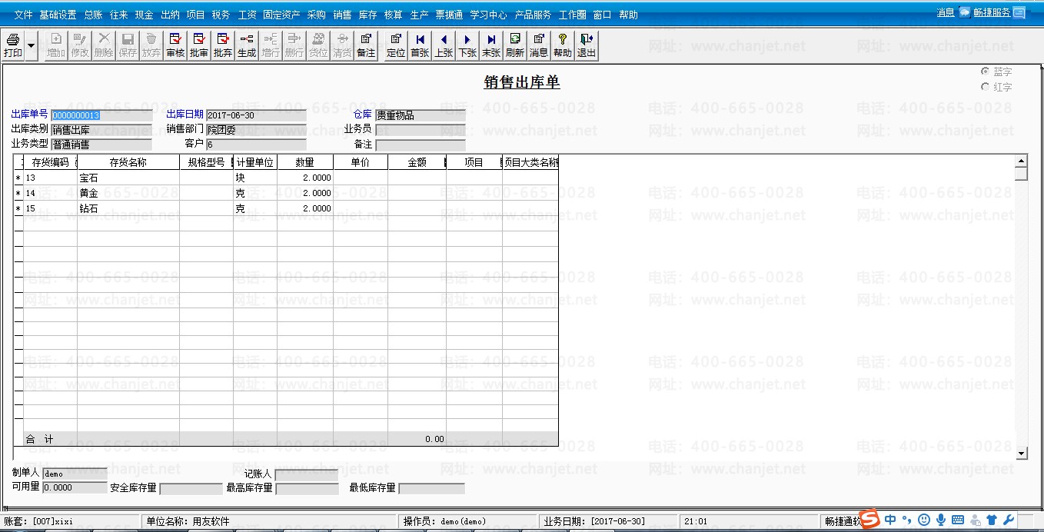
Task: Open the print options dropdown arrow
Action: 32,45
